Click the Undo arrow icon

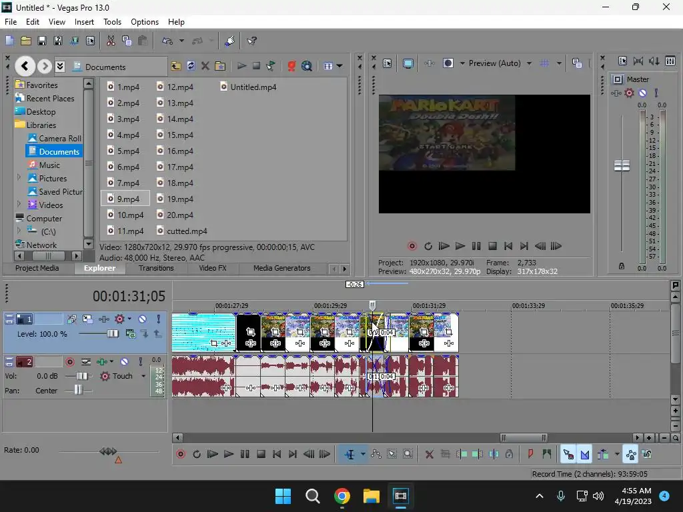pyautogui.click(x=167, y=41)
